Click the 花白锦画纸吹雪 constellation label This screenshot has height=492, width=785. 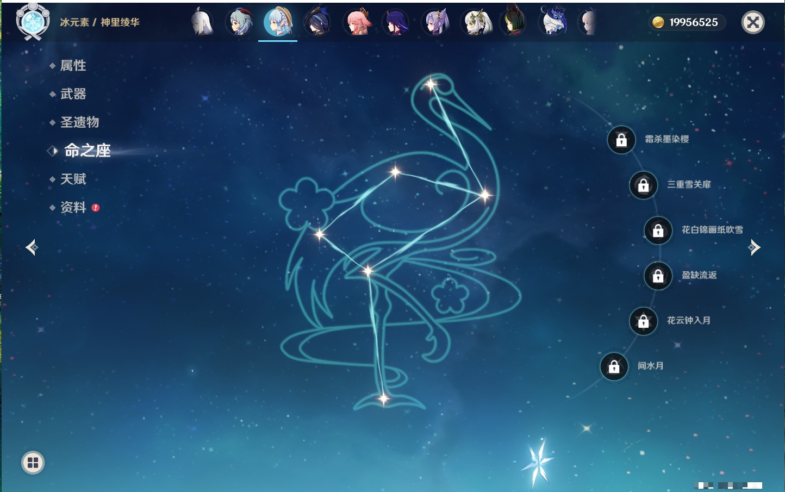[x=713, y=229]
